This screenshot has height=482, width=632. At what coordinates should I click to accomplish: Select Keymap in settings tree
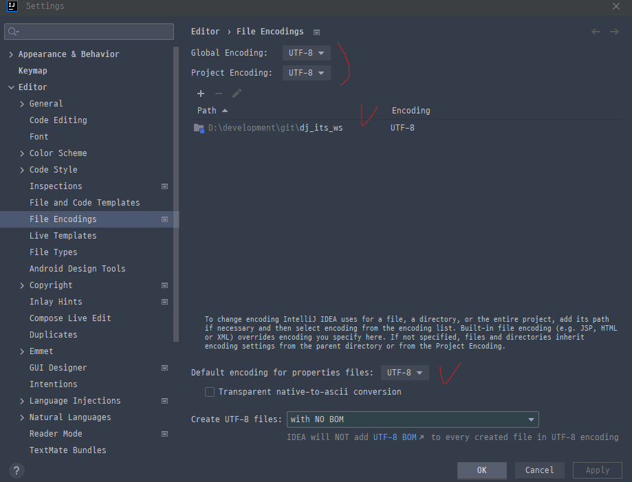[x=32, y=71]
